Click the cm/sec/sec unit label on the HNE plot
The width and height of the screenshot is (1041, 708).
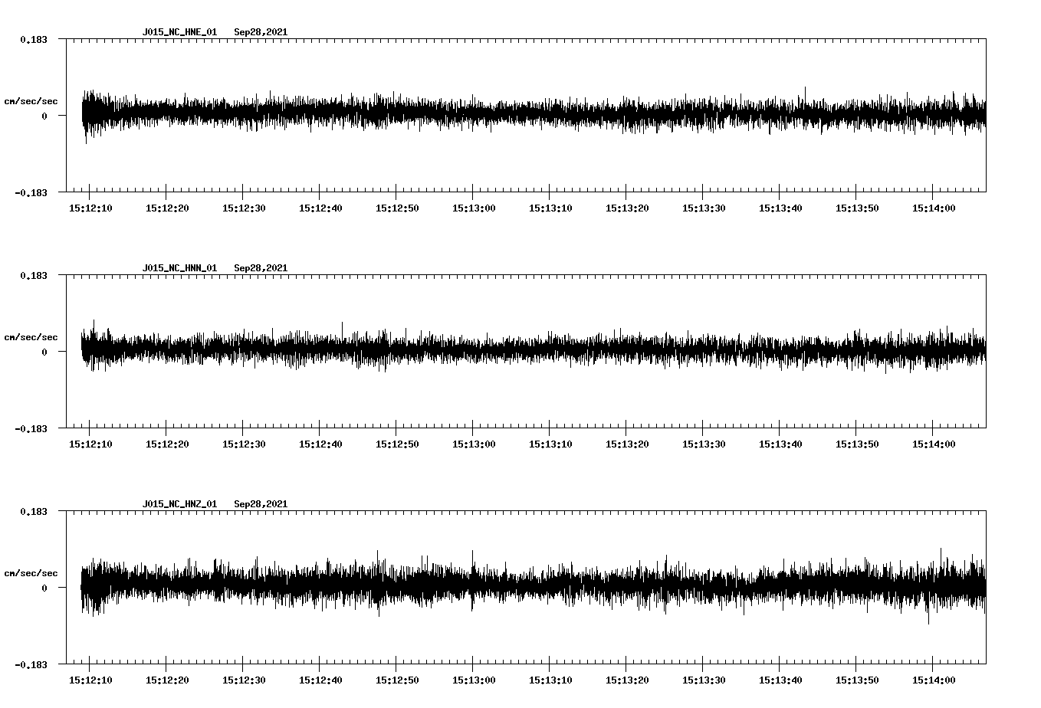[x=31, y=101]
